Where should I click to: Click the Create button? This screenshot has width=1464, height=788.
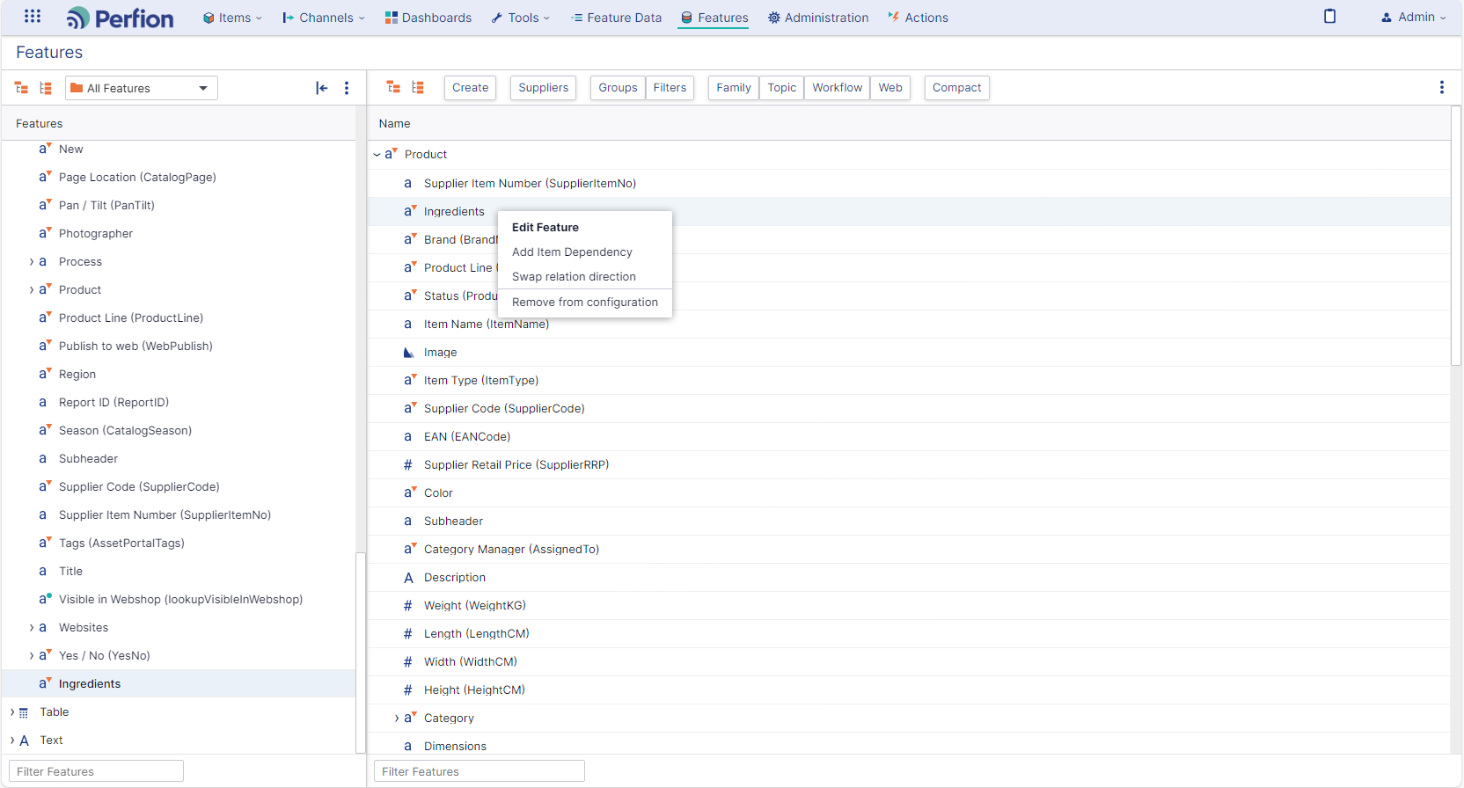pyautogui.click(x=471, y=88)
